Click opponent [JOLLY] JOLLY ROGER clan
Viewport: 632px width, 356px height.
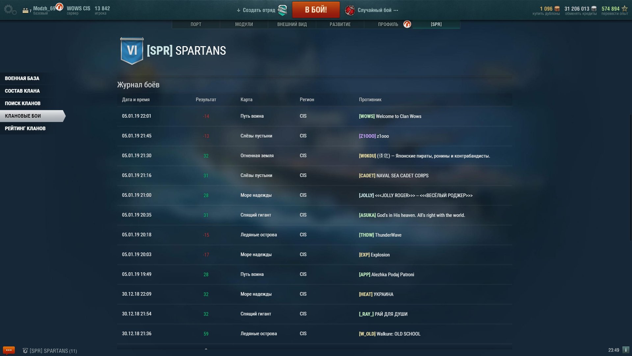tap(416, 195)
